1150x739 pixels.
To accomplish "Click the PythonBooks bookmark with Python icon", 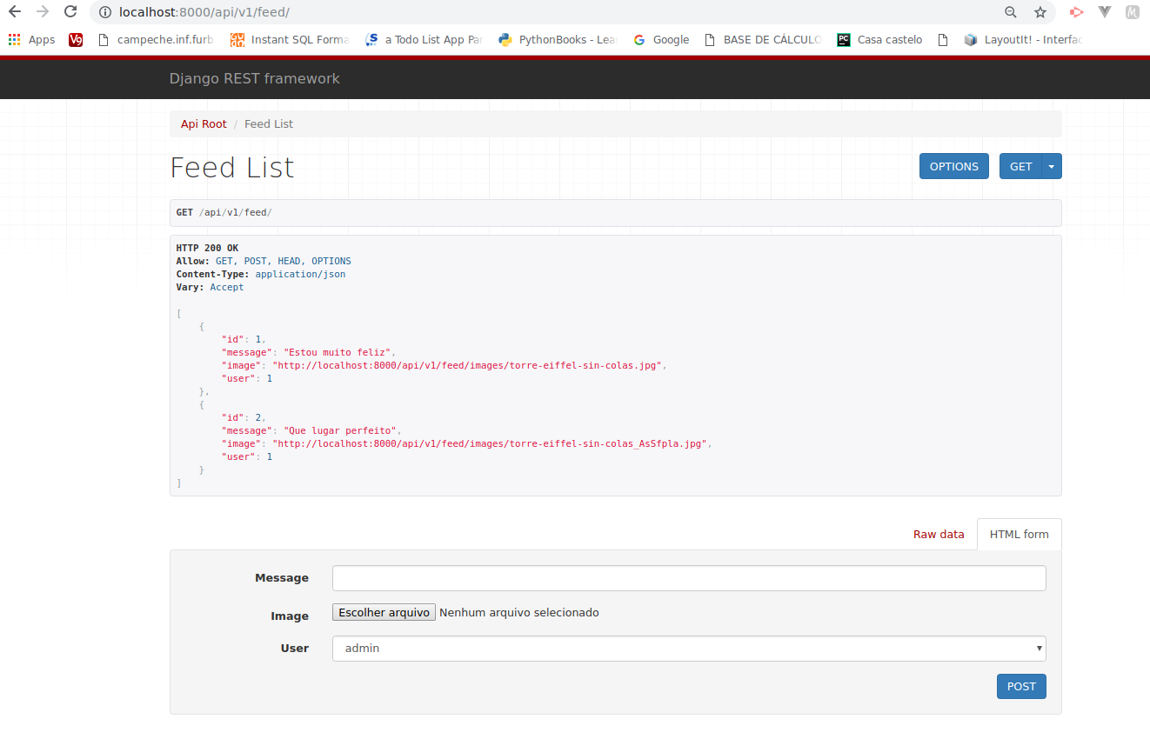I will (x=505, y=39).
